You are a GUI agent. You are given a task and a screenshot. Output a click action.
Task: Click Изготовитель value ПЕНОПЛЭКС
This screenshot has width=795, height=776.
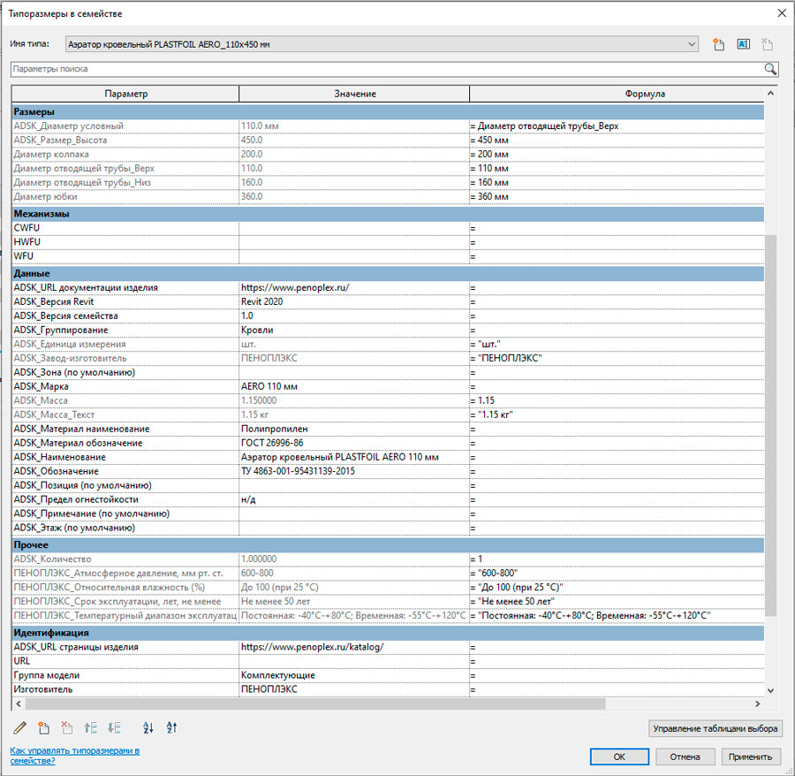click(354, 689)
